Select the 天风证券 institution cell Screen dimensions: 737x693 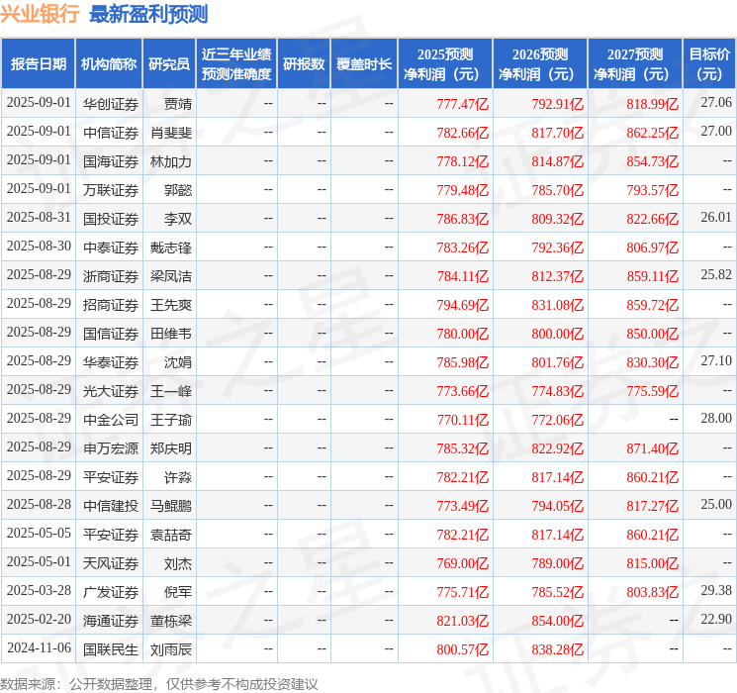(x=111, y=563)
